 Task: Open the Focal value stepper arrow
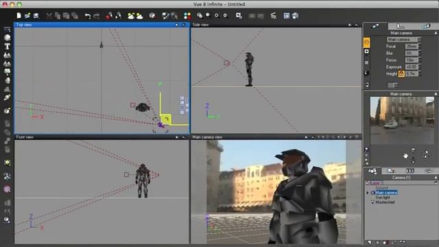click(x=419, y=47)
